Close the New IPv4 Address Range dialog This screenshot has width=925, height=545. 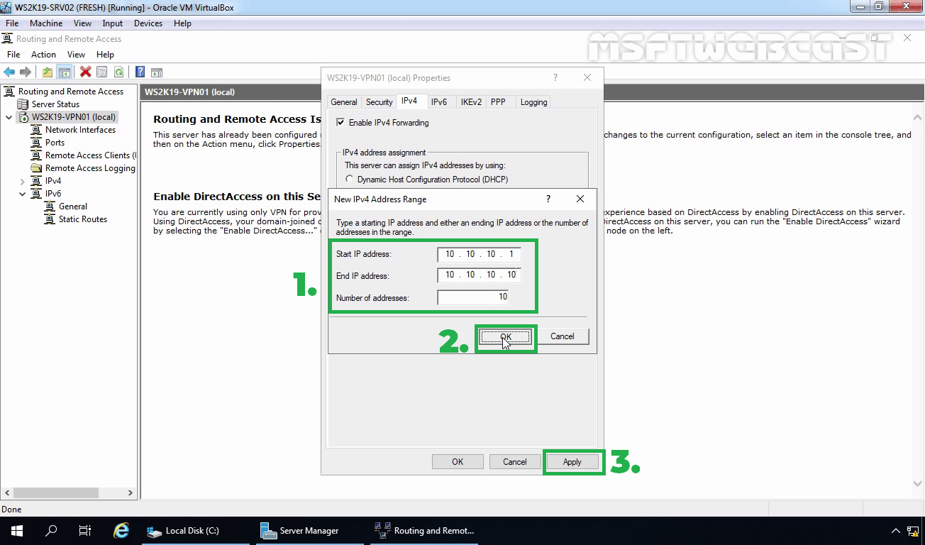tap(580, 199)
